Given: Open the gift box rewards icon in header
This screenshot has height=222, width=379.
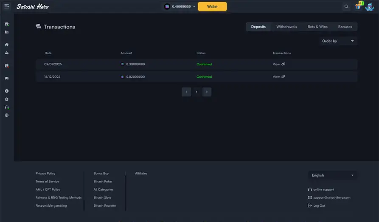Looking at the screenshot, I should click(359, 6).
